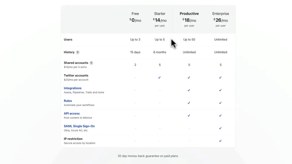Follow the API access link
The image size is (292, 164).
point(72,114)
